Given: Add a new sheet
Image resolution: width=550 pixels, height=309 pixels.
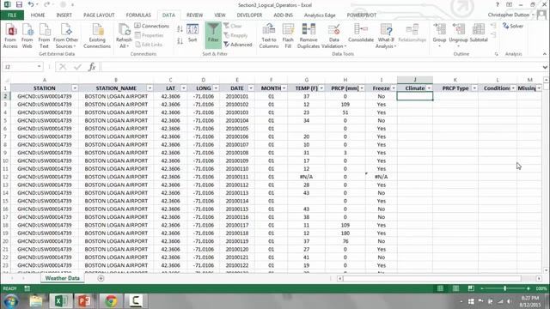Looking at the screenshot, I should click(x=101, y=278).
